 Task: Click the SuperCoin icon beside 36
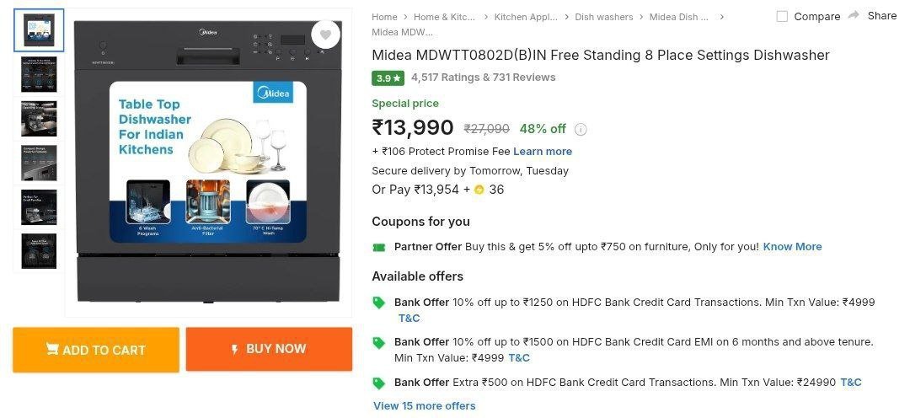tap(479, 190)
